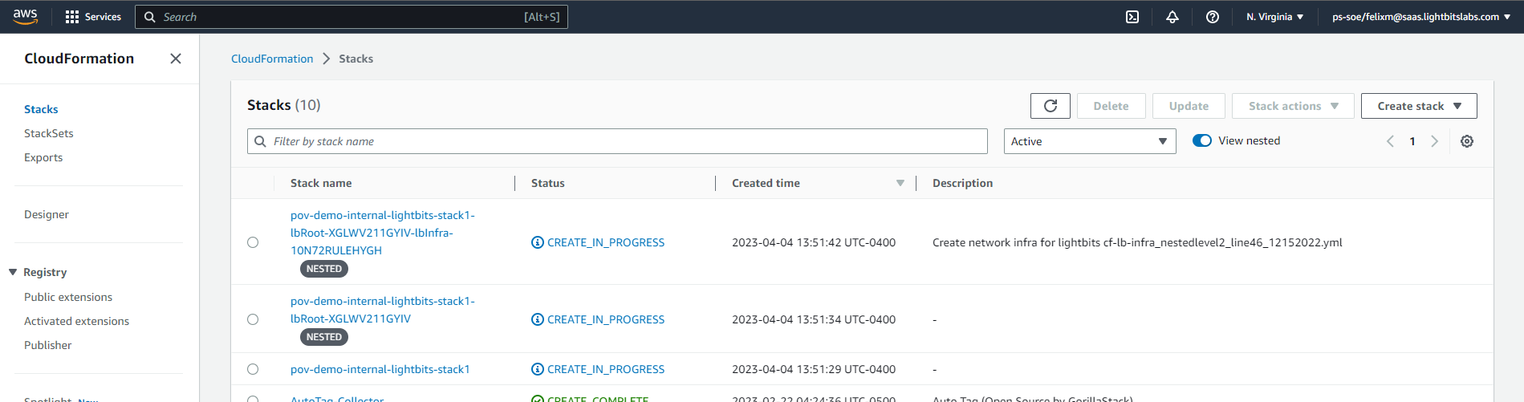
Task: Open the lbInfra-10N72RULEHYGH nested stack link
Action: (x=383, y=233)
